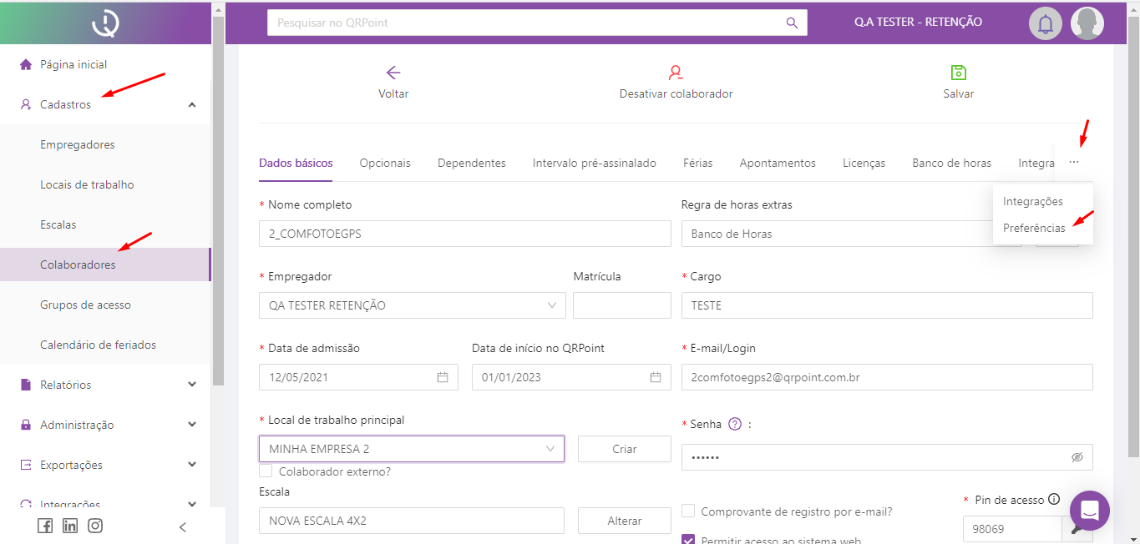The height and width of the screenshot is (544, 1140).
Task: Click the Desativar colaborador icon
Action: [676, 73]
